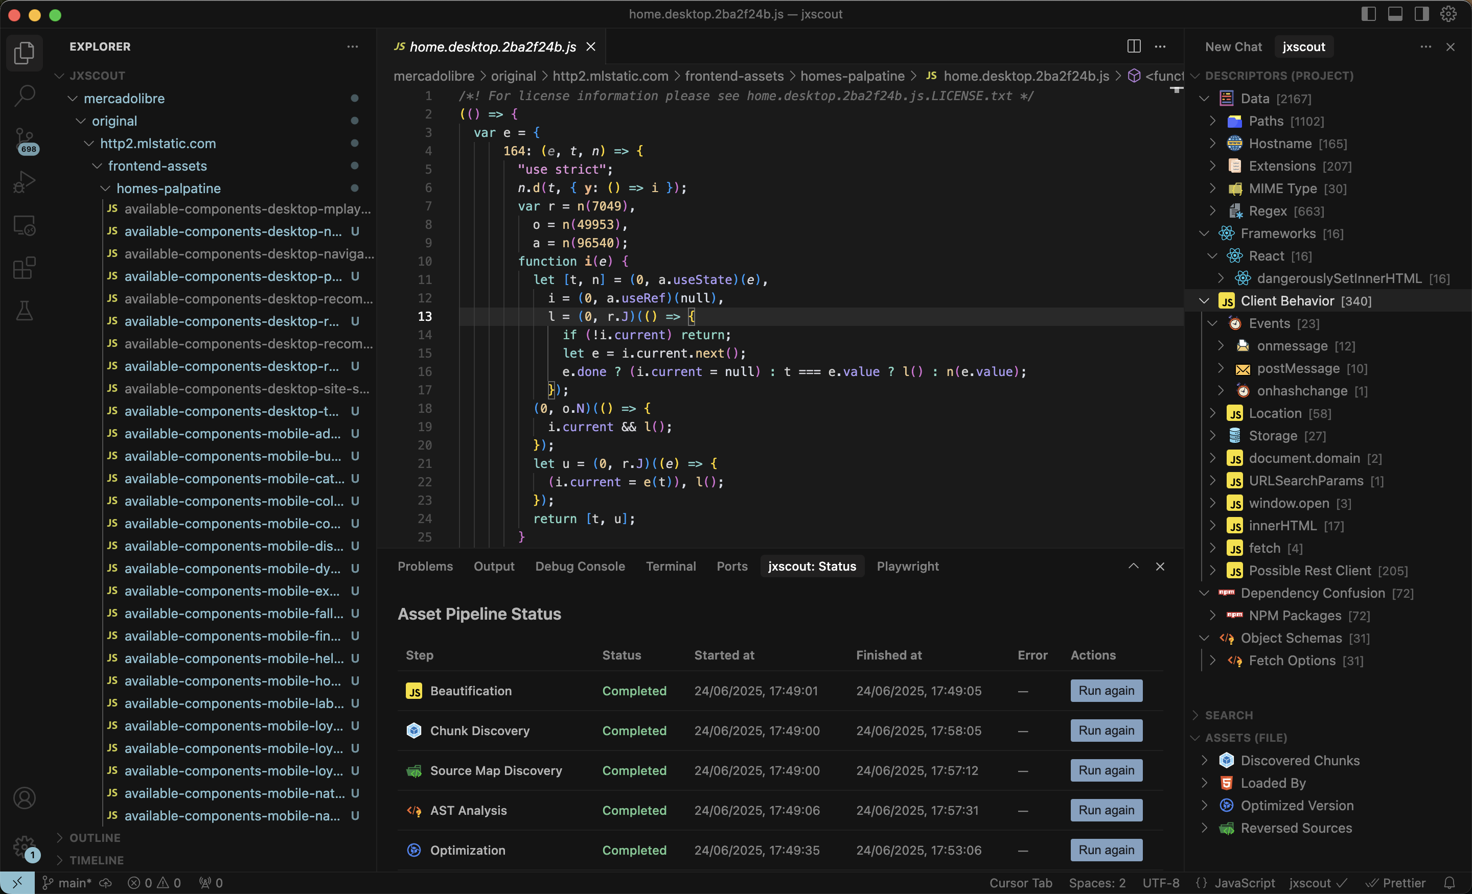1472x894 pixels.
Task: Click the ports forwarded status item
Action: coord(211,883)
